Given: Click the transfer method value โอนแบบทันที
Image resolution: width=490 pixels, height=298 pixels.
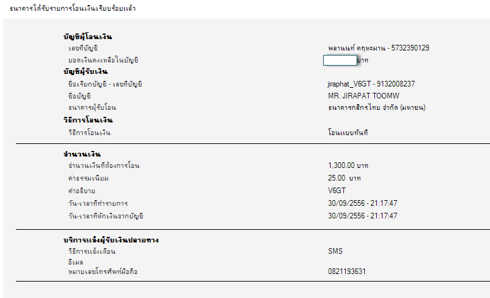Looking at the screenshot, I should 348,133.
